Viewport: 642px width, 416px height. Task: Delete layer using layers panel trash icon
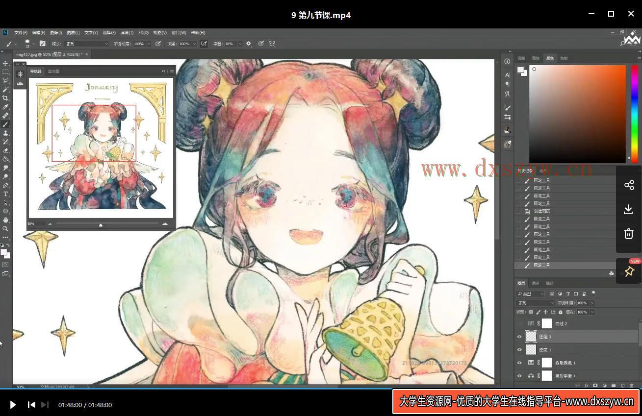pos(631,386)
